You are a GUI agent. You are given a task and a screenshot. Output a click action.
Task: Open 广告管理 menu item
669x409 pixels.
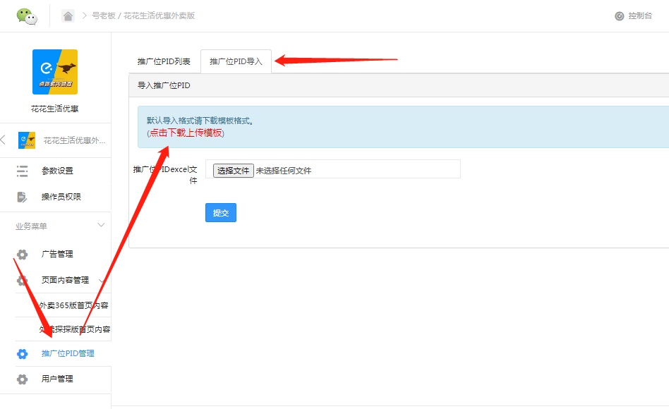57,254
